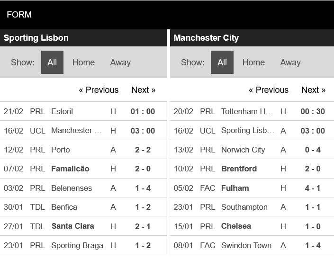Image resolution: width=334 pixels, height=259 pixels.
Task: Open the Swindon Town FAC match
Action: [252, 245]
